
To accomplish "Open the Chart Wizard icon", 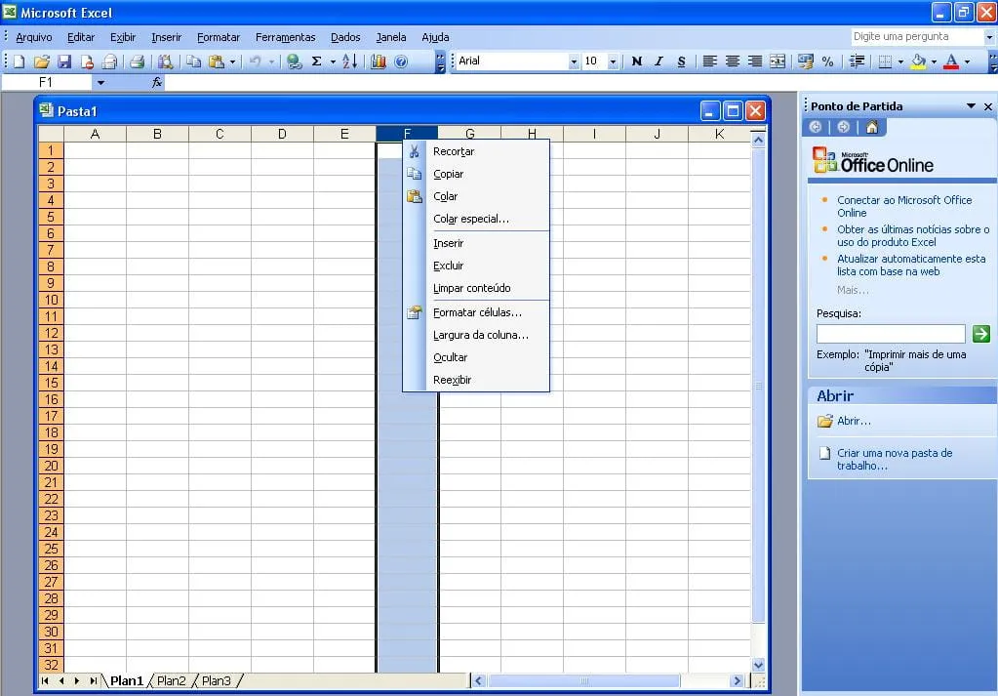I will click(x=379, y=61).
